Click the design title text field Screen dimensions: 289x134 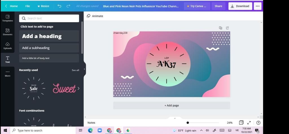tap(141, 6)
